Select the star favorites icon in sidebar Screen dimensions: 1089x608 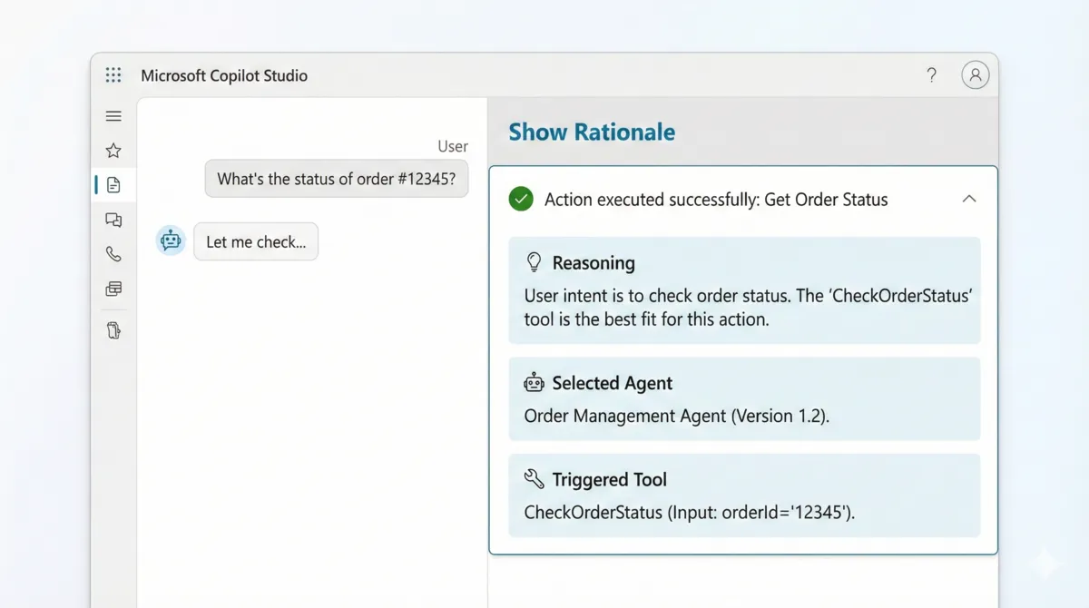tap(113, 150)
